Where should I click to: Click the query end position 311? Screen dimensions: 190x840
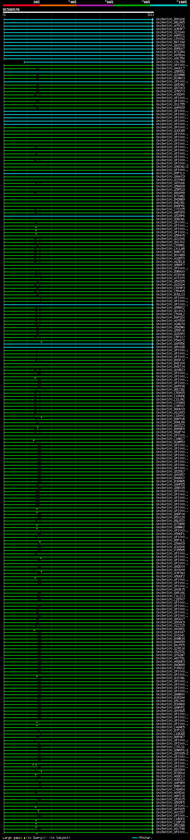click(x=150, y=15)
